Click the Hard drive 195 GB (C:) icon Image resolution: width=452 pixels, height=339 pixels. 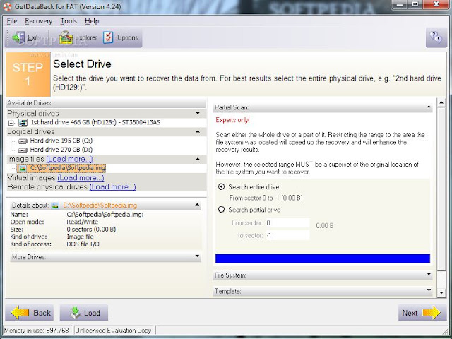coord(23,141)
